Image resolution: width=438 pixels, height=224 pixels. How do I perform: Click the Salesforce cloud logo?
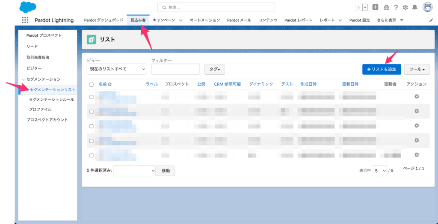28,7
